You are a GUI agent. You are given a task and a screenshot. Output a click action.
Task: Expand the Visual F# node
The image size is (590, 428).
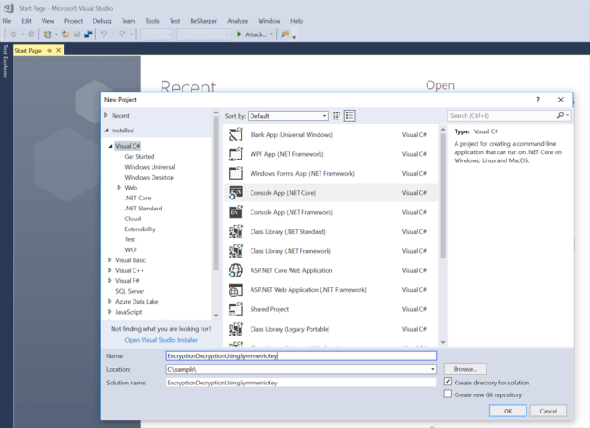coord(110,281)
